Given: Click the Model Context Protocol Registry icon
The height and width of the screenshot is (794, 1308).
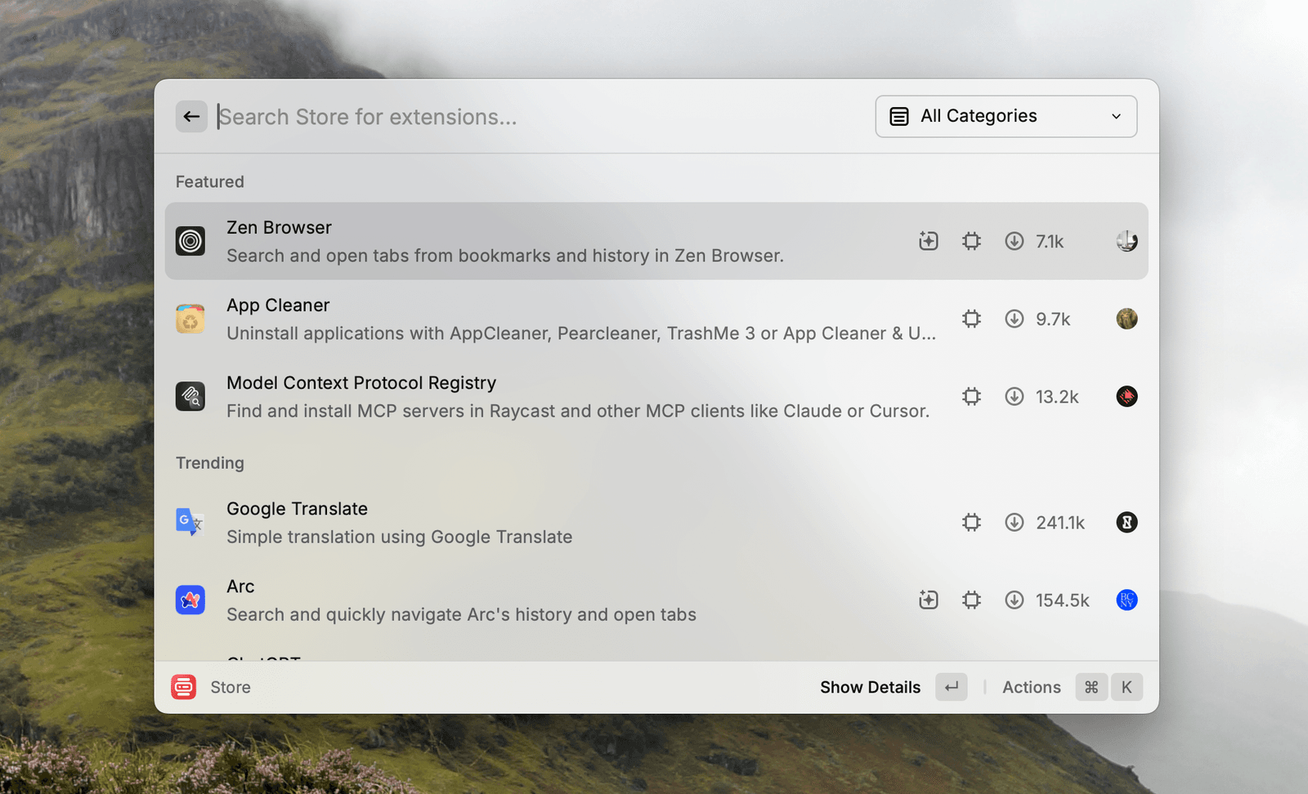Looking at the screenshot, I should (x=190, y=396).
